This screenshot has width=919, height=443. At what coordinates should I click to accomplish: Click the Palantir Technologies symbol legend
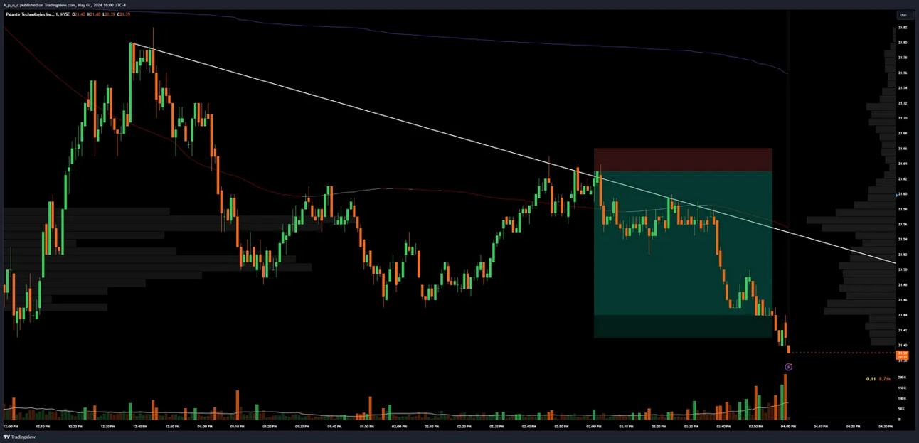[28, 14]
